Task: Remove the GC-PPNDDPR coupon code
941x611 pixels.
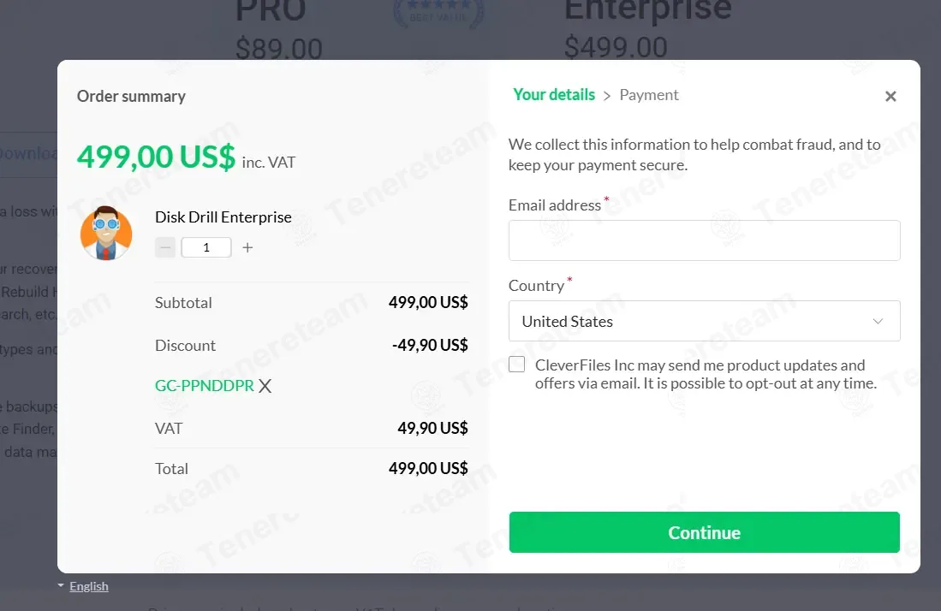Action: coord(265,386)
